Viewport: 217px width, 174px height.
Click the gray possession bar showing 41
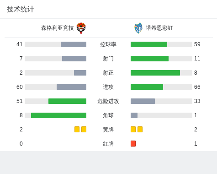click(74, 44)
